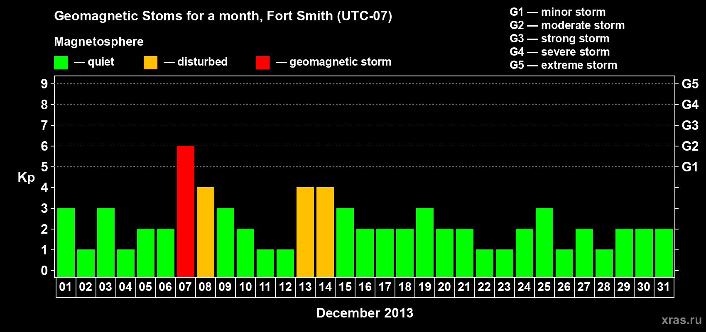Click the '27' date label
Viewport: 706px width, 332px height.
tap(584, 287)
